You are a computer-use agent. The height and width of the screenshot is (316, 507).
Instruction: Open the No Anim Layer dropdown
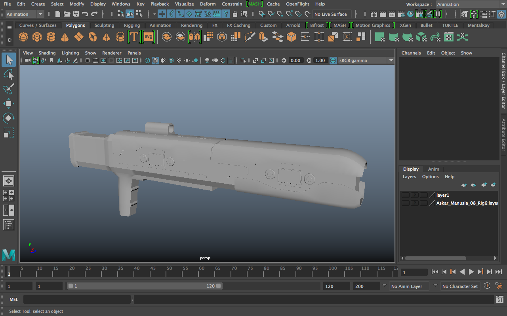(409, 286)
